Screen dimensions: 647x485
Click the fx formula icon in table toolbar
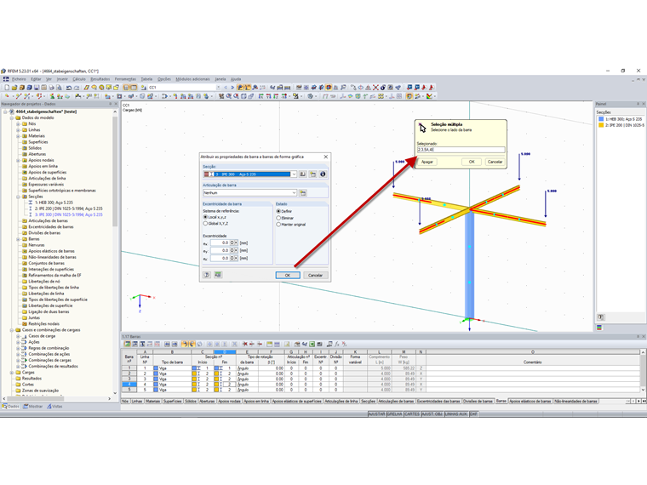tap(337, 344)
